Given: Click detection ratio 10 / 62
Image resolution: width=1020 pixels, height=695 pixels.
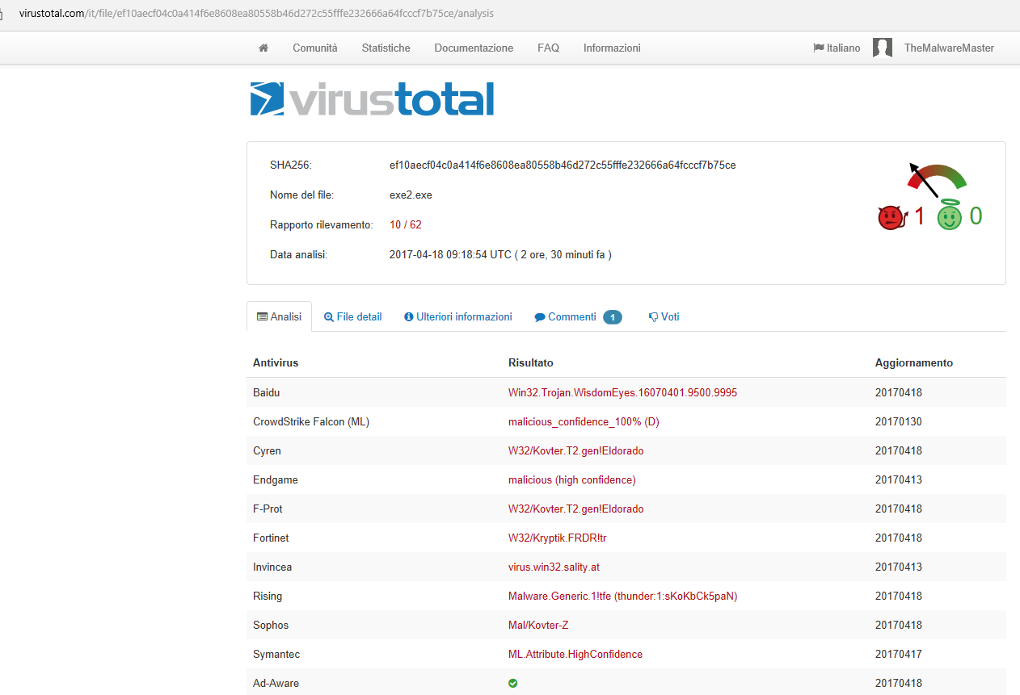Looking at the screenshot, I should tap(406, 224).
